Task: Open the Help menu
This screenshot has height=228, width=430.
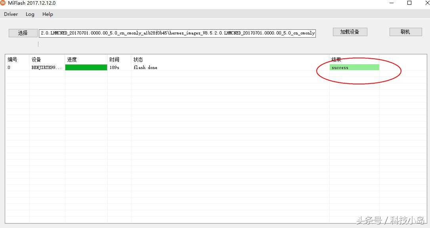Action: click(x=48, y=14)
